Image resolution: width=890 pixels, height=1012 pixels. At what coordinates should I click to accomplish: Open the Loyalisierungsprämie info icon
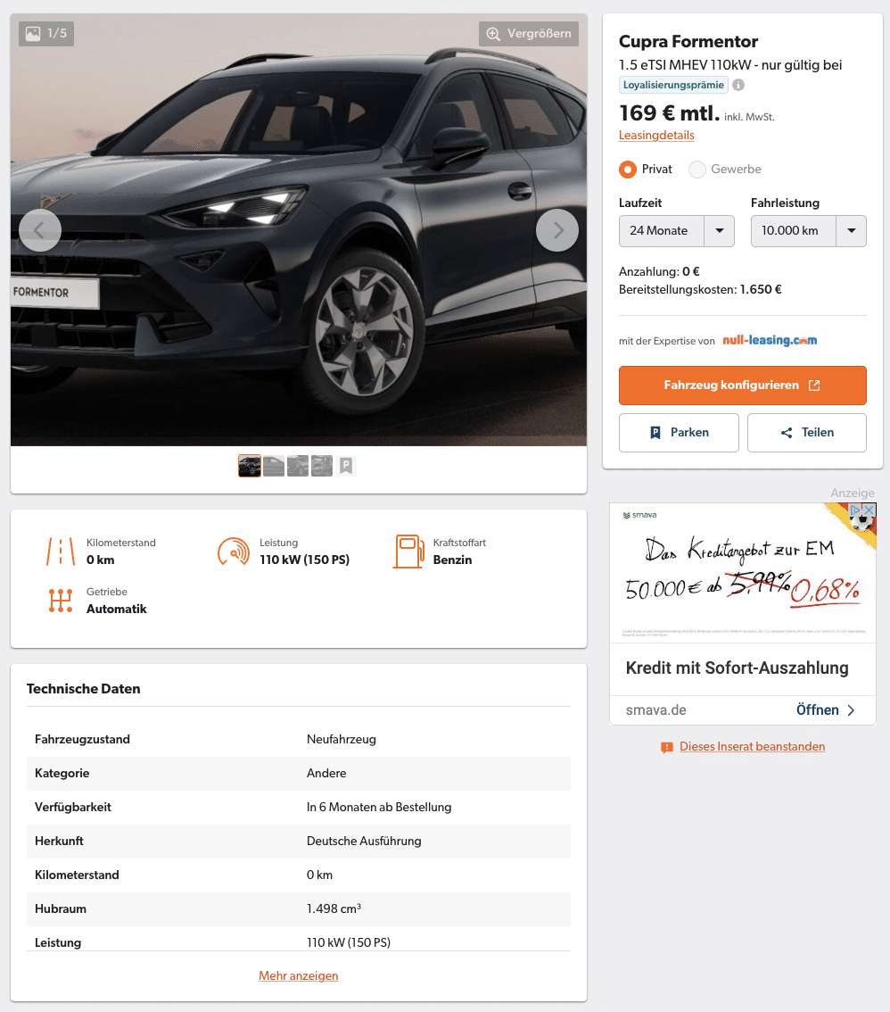pos(738,85)
